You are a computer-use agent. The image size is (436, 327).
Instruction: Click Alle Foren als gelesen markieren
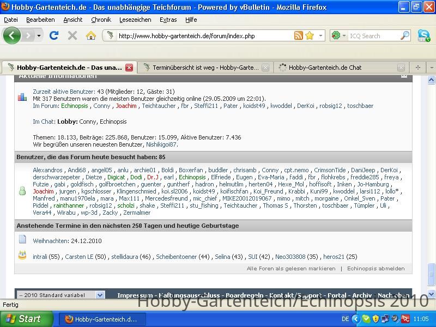[291, 269]
